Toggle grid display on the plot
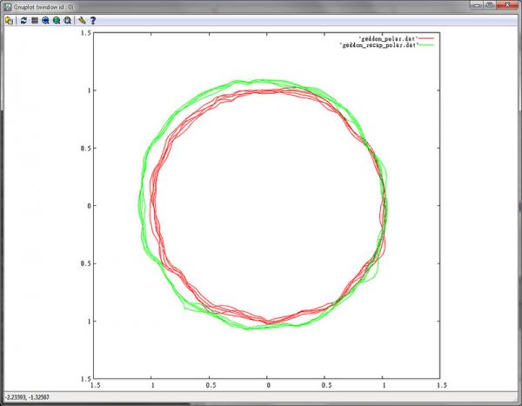The image size is (522, 406). pos(35,21)
